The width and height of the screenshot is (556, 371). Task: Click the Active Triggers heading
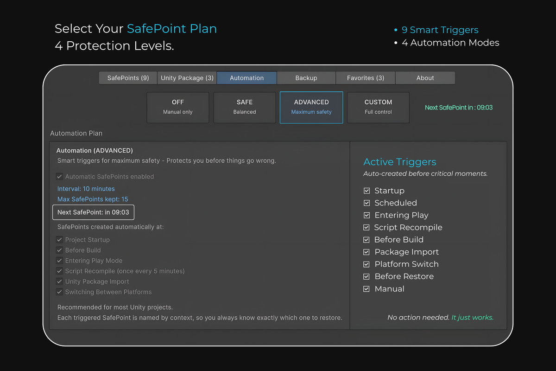400,162
